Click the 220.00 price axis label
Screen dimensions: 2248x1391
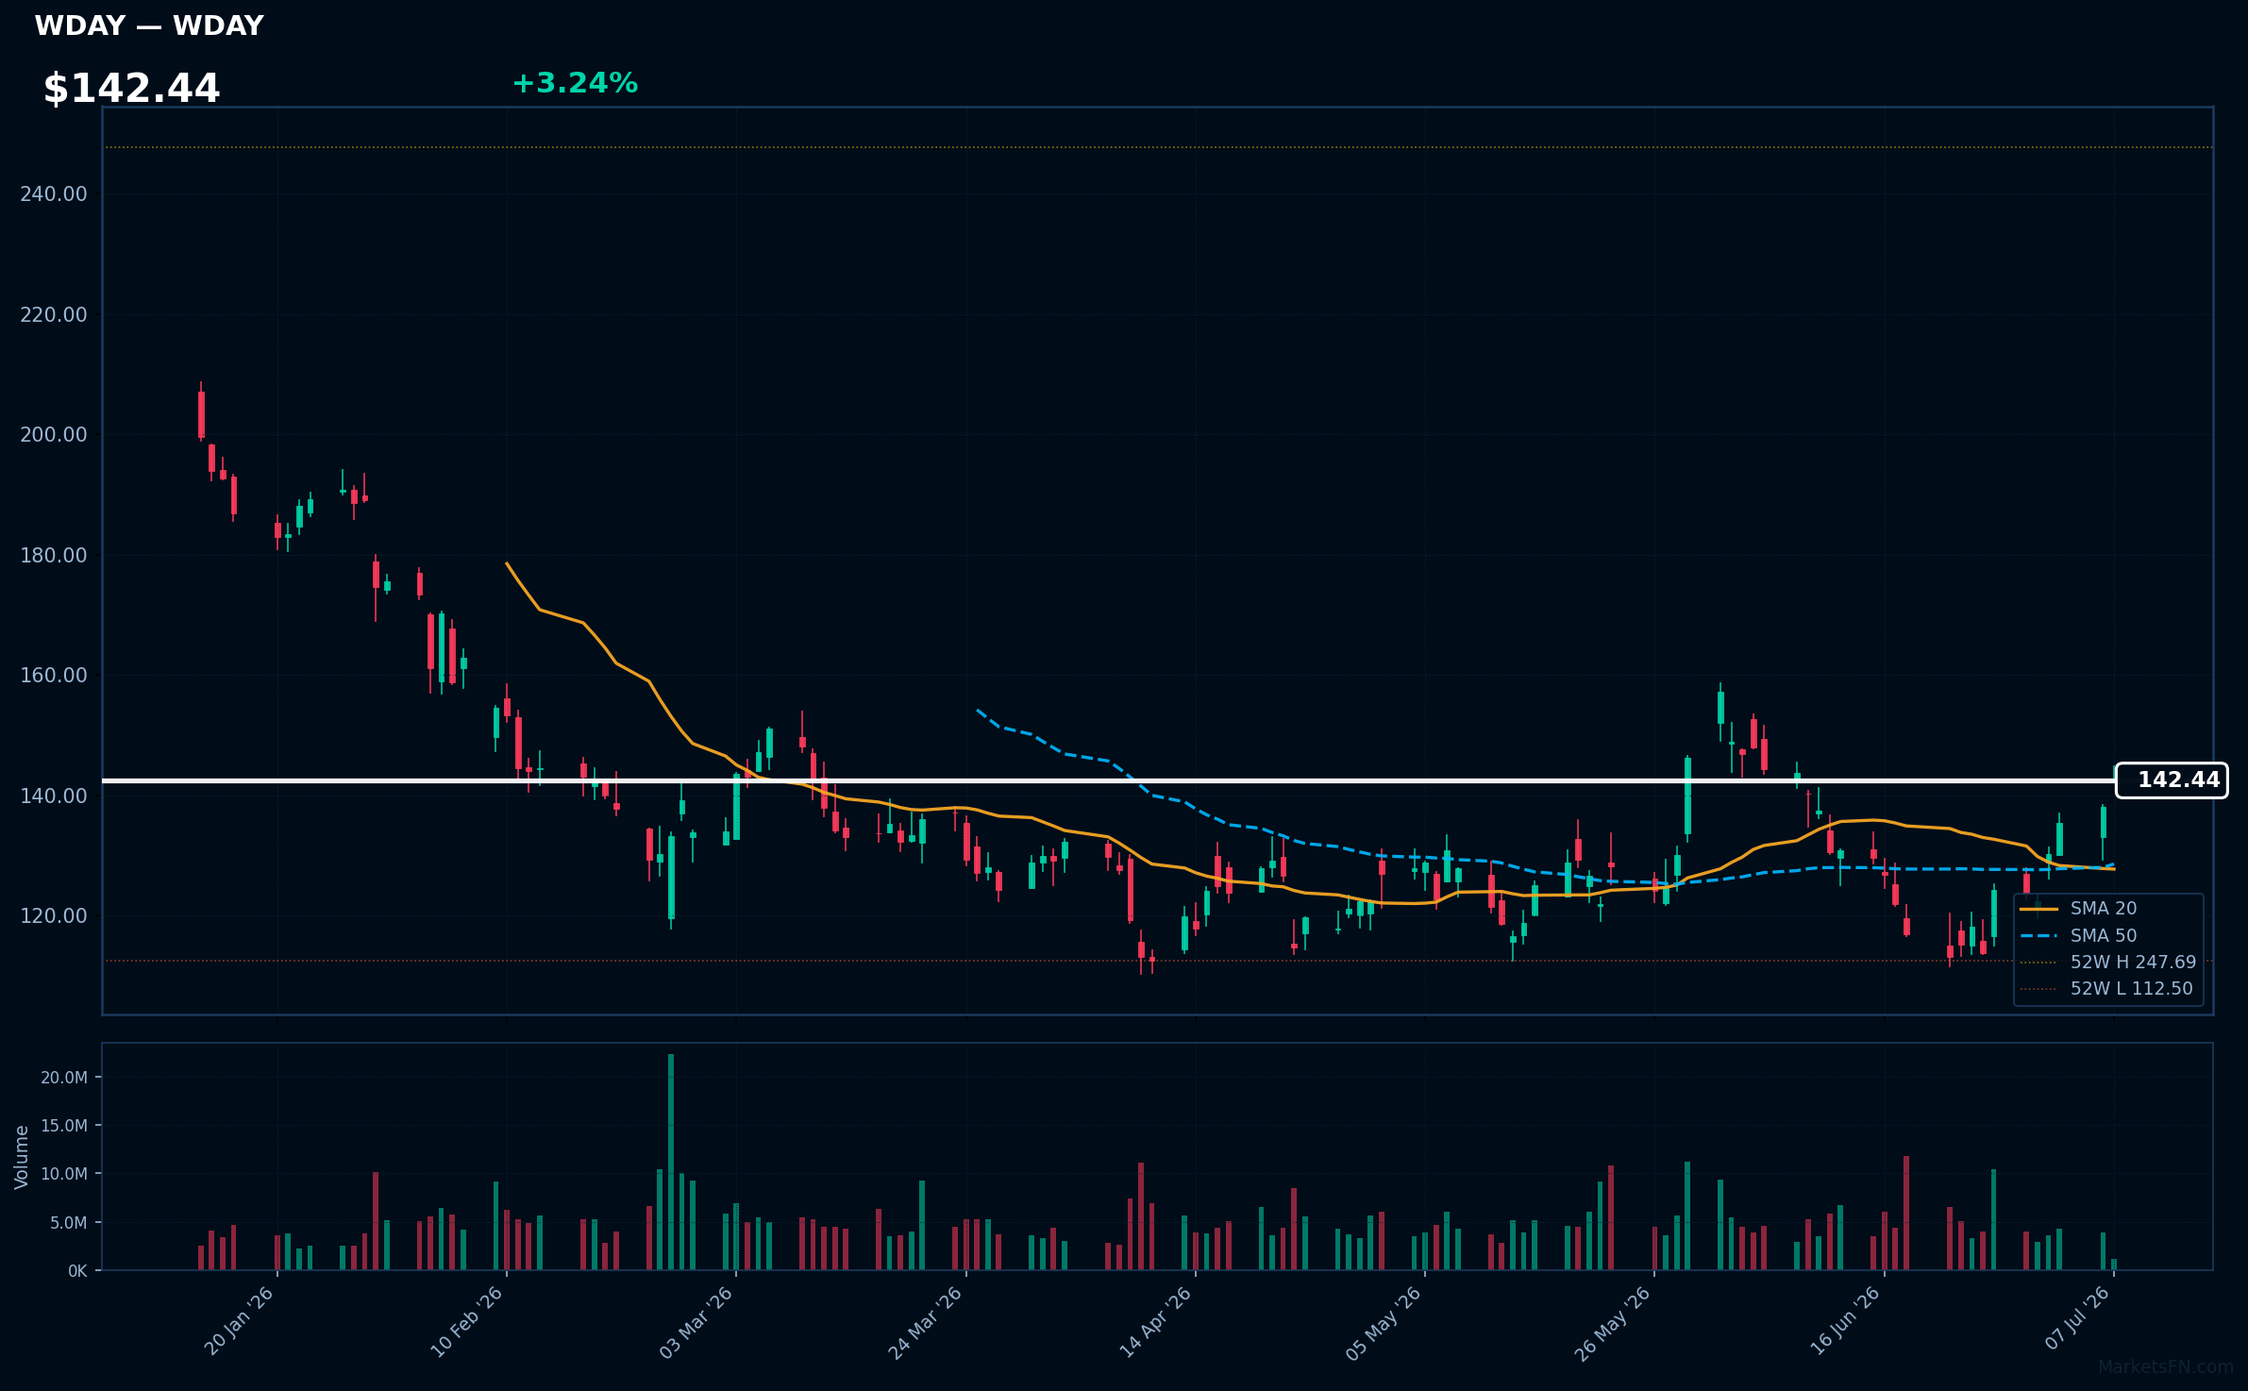54,315
